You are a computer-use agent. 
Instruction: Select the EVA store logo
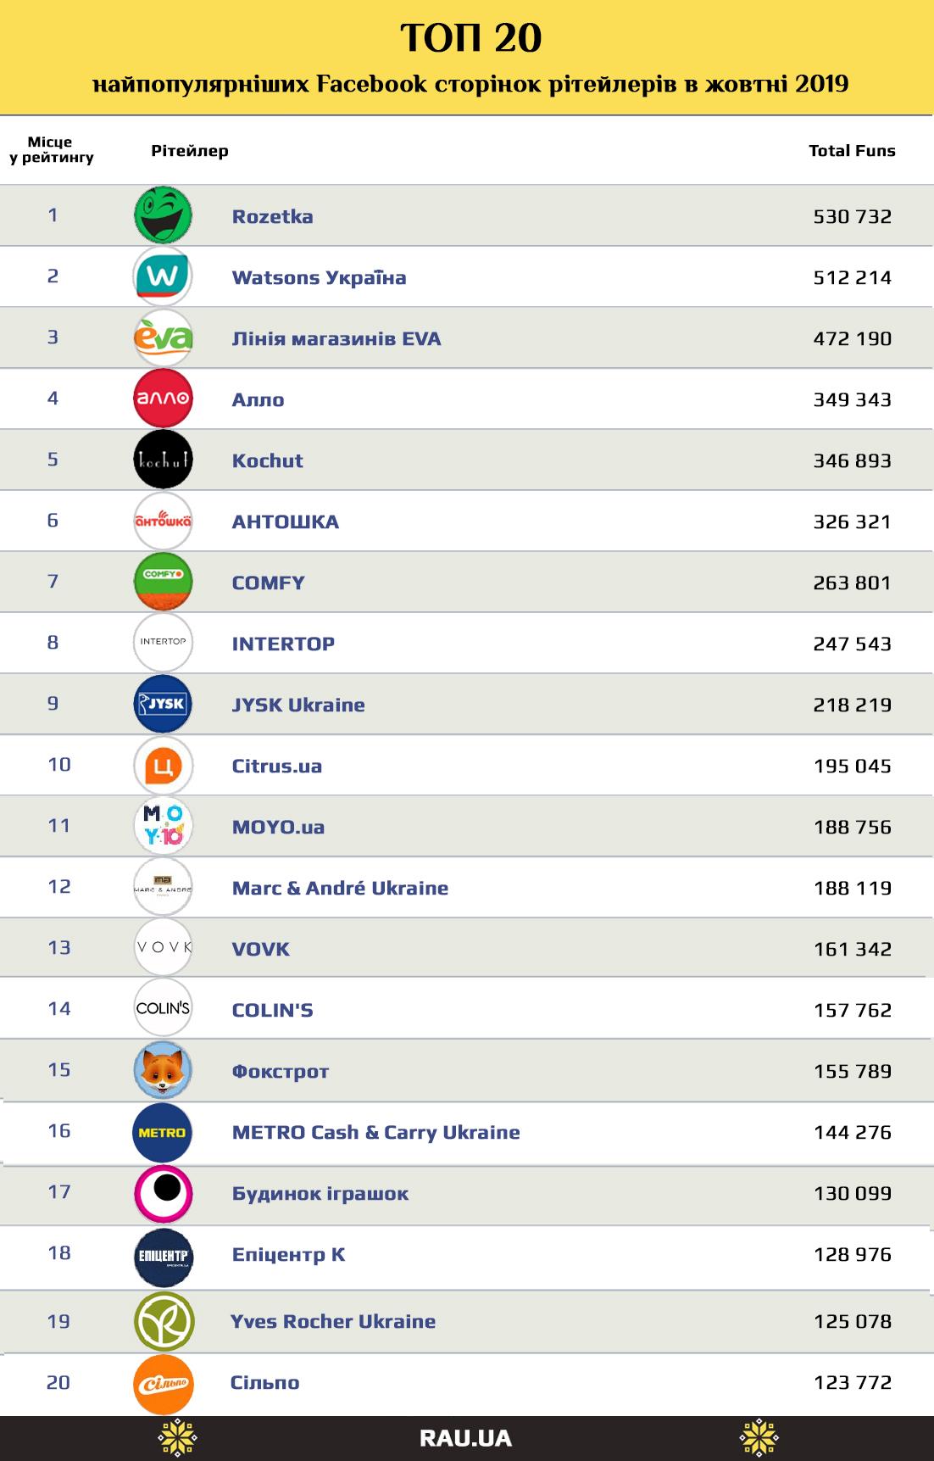(x=163, y=337)
